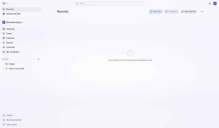This screenshot has width=219, height=128.
Task: Add a new folder with plus icon
Action: pyautogui.click(x=39, y=59)
